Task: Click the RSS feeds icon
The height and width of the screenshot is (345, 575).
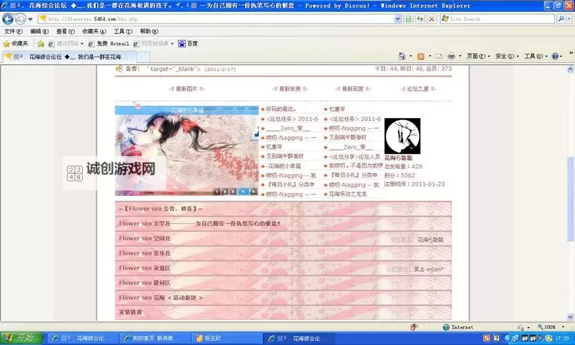Action: click(420, 56)
